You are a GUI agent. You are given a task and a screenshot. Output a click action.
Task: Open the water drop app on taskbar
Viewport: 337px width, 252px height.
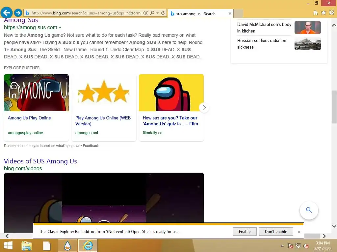pyautogui.click(x=67, y=245)
